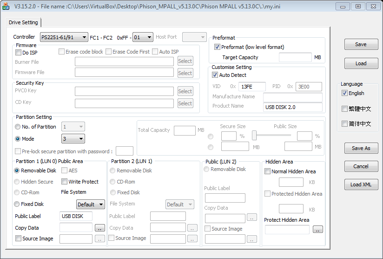The image size is (383, 259).
Task: Tick the Erase code block checkbox
Action: [x=61, y=51]
